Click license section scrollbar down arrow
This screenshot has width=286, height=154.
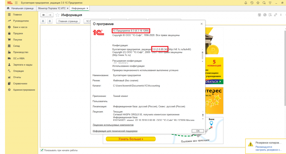(x=202, y=119)
